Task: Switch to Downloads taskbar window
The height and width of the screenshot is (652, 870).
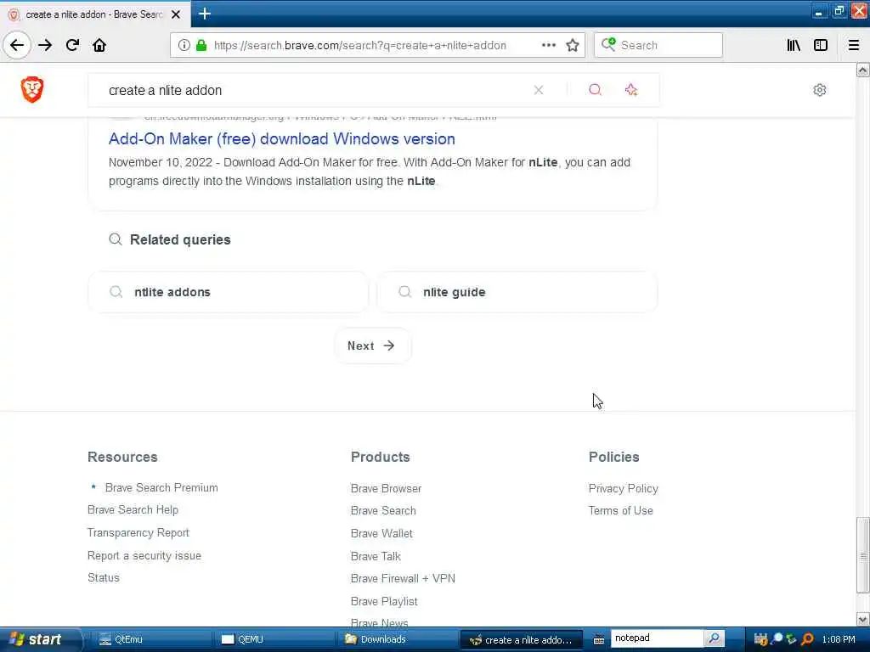Action: click(396, 639)
